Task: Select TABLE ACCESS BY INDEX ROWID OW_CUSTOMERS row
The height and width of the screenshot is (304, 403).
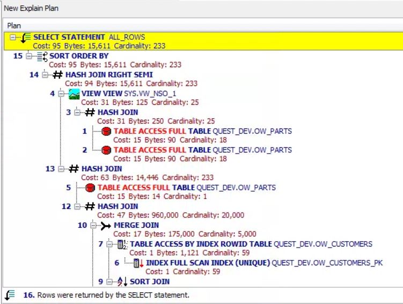Action: 251,244
